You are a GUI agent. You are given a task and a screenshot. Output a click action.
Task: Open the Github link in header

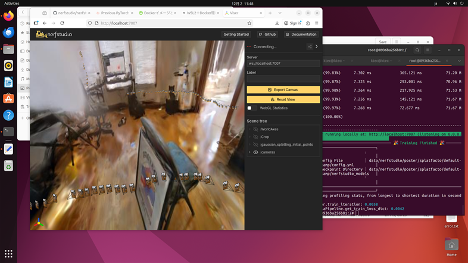point(267,35)
